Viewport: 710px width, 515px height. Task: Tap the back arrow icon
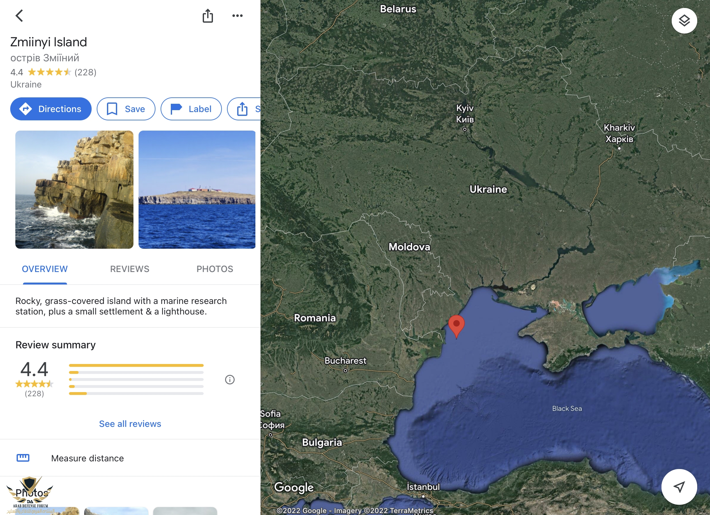point(19,15)
